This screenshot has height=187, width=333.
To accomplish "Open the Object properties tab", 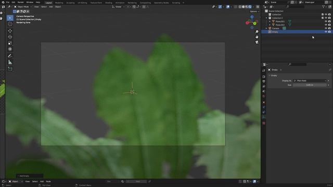I will [264, 102].
